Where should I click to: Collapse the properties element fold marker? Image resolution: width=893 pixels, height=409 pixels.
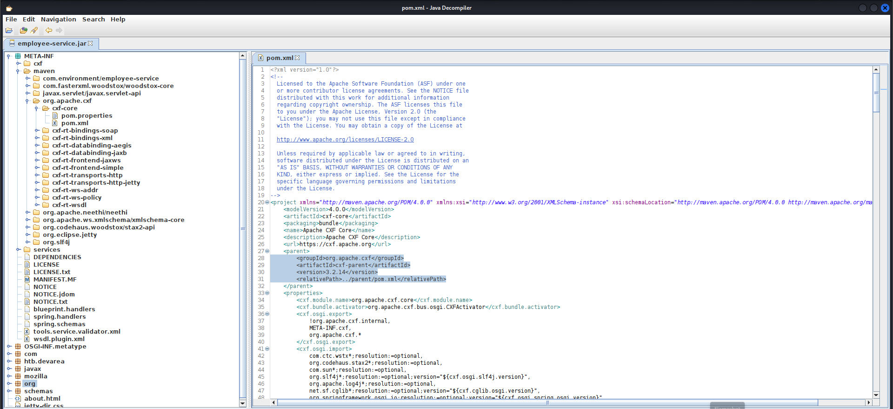(x=267, y=293)
